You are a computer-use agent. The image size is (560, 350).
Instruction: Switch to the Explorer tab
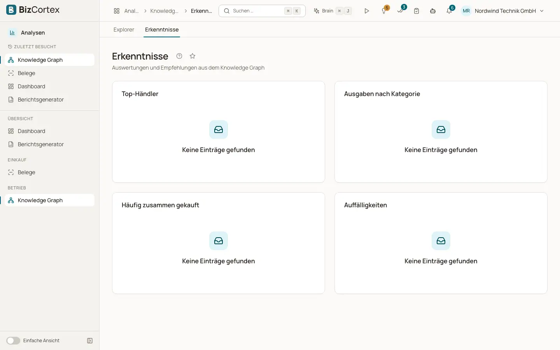[124, 30]
